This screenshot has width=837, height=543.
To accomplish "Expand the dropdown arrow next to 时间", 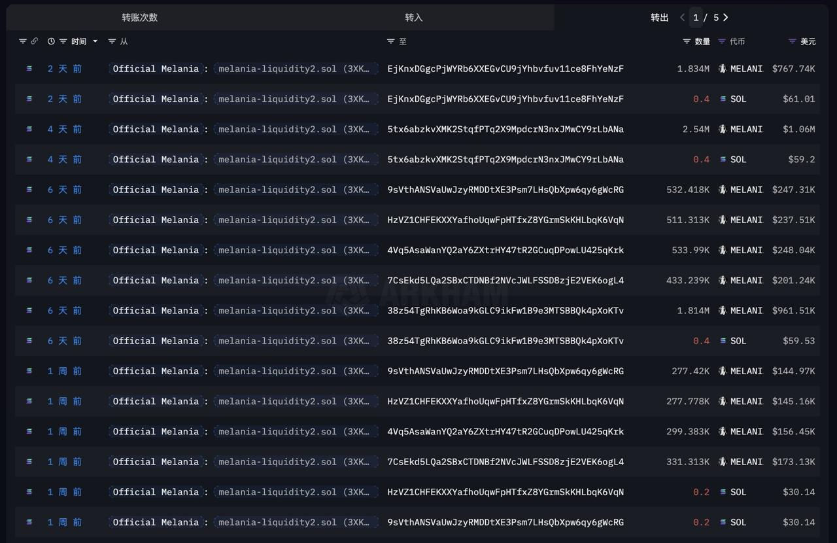I will pyautogui.click(x=95, y=41).
